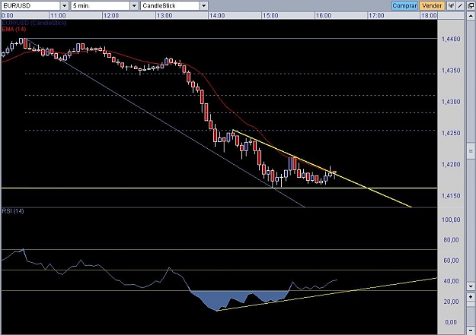Click the 1,4150 price axis label
Image resolution: width=476 pixels, height=335 pixels.
[451, 196]
